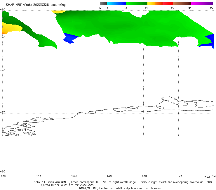Click the note line starting "Note: 1) Times are GMT"
Image resolution: width=216 pixels, height=190 pixels.
tap(123, 182)
